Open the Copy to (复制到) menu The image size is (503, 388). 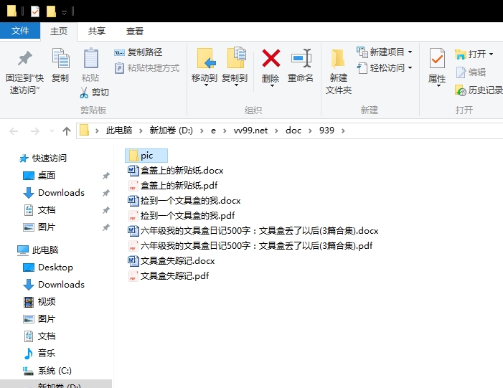point(235,67)
